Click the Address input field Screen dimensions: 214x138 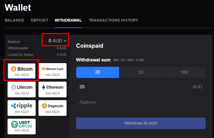(x=141, y=102)
